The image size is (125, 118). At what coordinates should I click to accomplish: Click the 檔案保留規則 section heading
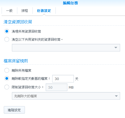click(x=16, y=61)
